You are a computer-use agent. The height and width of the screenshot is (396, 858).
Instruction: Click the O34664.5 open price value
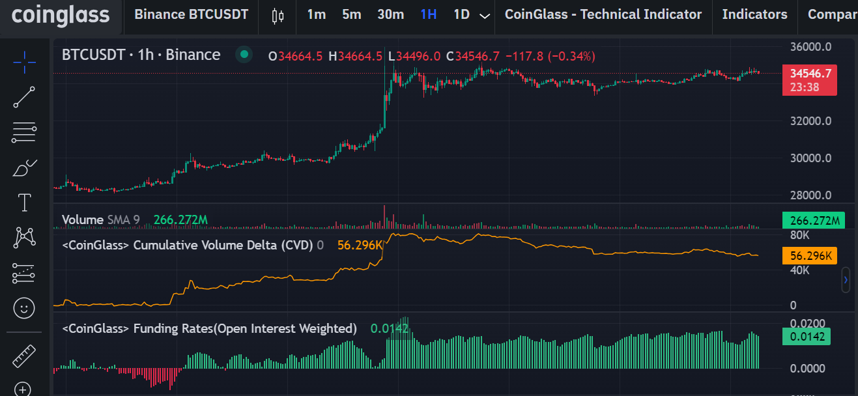[x=295, y=57]
